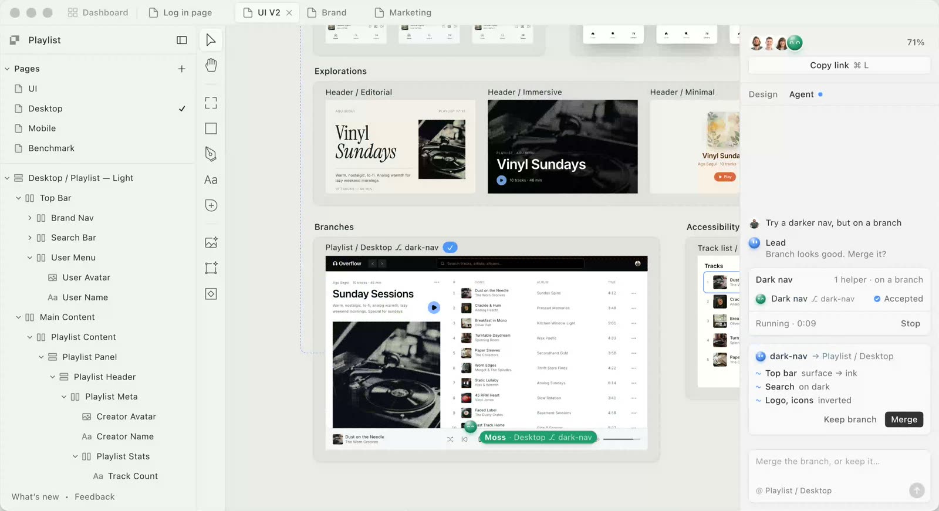
Task: Select the image generation tool with sparkle
Action: click(211, 242)
